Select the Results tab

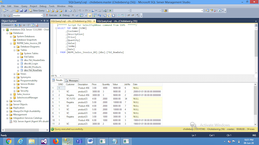pyautogui.click(x=57, y=80)
